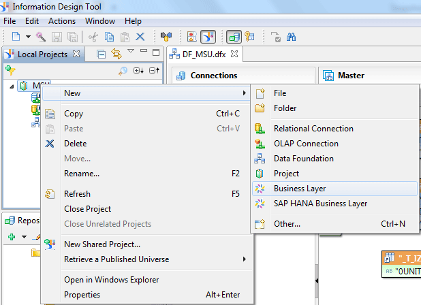421x305 pixels.
Task: Select Relational Connection in New submenu
Action: tap(334, 129)
